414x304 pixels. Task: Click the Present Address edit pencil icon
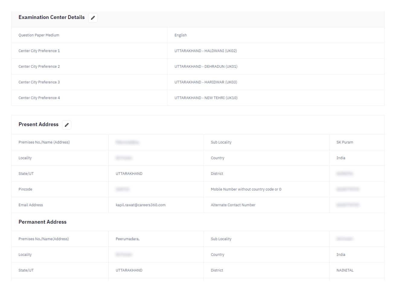pos(67,125)
